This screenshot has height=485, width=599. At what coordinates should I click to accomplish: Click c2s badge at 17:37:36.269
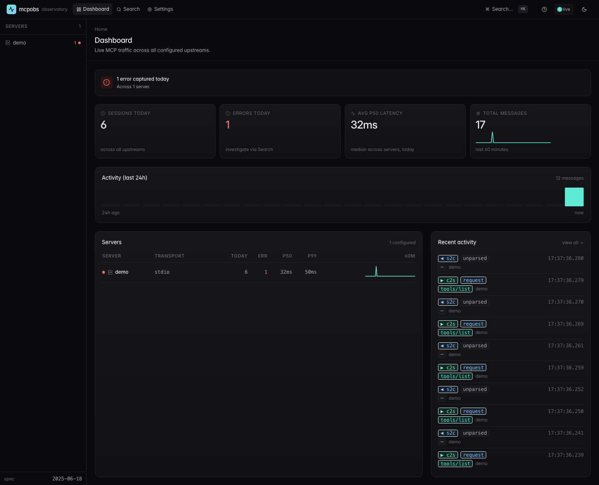(x=448, y=324)
